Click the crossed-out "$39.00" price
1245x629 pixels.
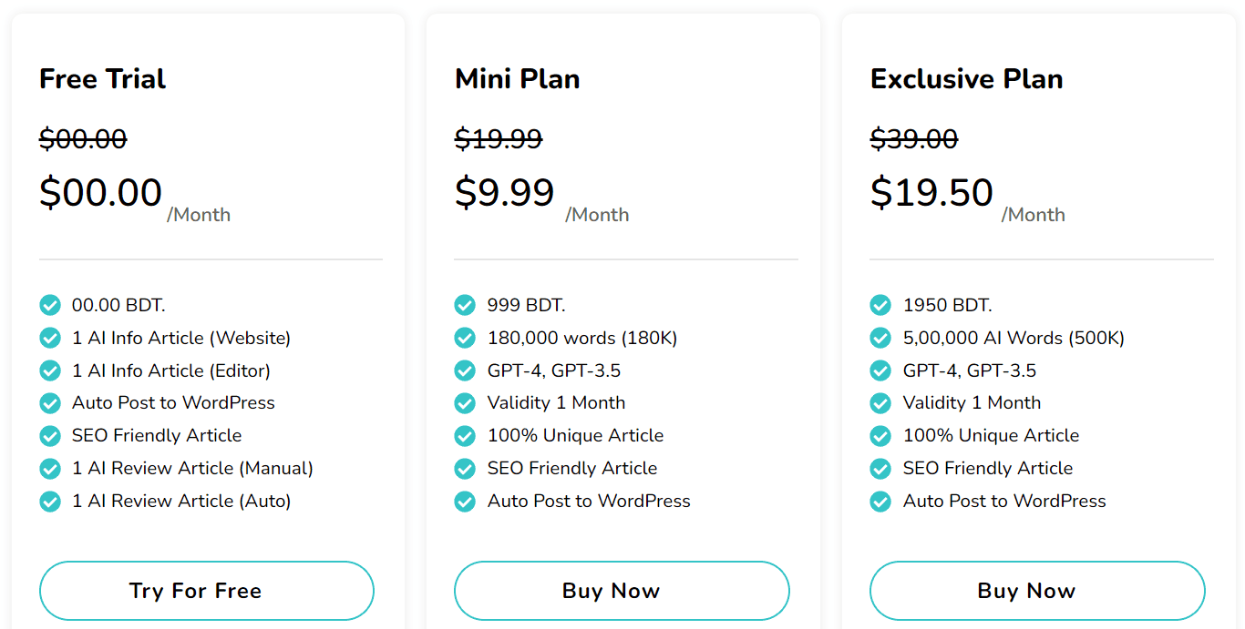(x=914, y=138)
